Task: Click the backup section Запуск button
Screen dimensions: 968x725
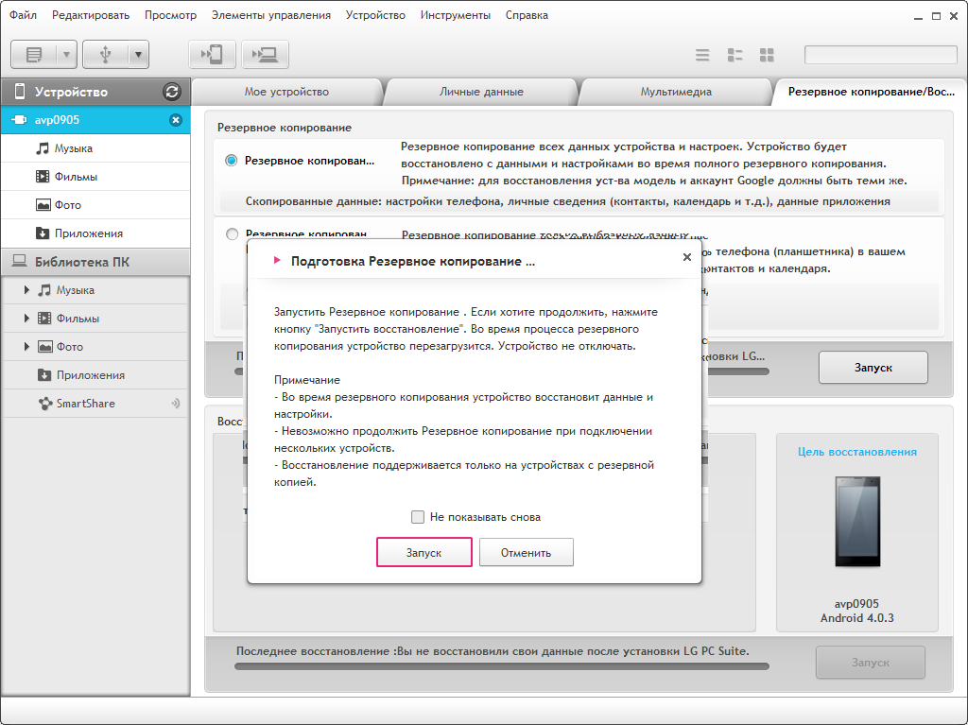Action: tap(873, 368)
